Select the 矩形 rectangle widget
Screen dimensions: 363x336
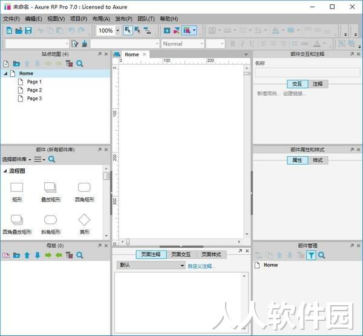tap(17, 192)
